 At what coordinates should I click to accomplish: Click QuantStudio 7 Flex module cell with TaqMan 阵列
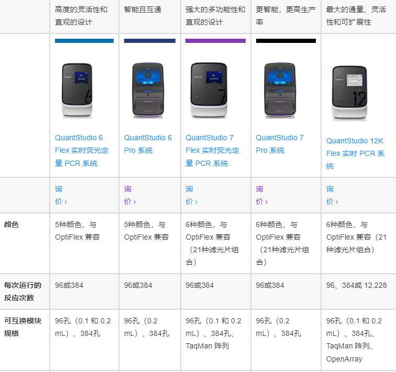click(216, 340)
